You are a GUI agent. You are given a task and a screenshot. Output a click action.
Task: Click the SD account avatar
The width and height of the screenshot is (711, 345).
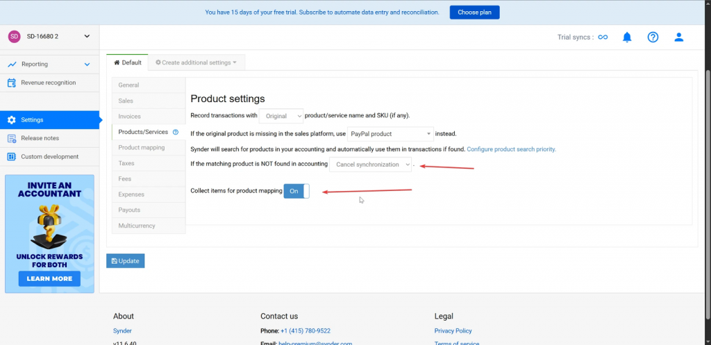(x=14, y=36)
